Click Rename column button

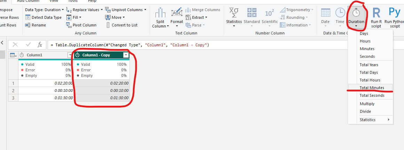(35, 25)
